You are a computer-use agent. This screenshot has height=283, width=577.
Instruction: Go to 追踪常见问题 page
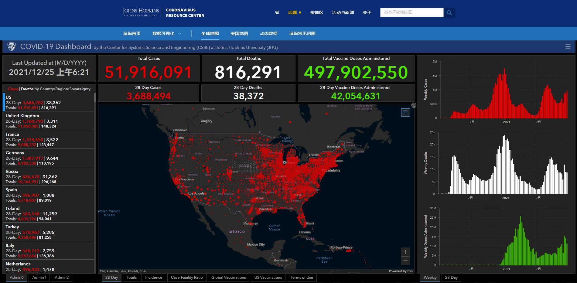tap(302, 33)
